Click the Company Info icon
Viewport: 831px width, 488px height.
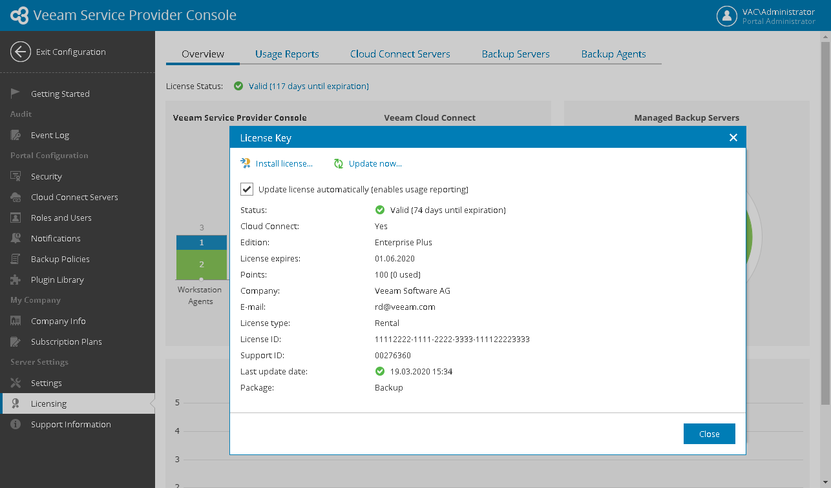pyautogui.click(x=16, y=321)
